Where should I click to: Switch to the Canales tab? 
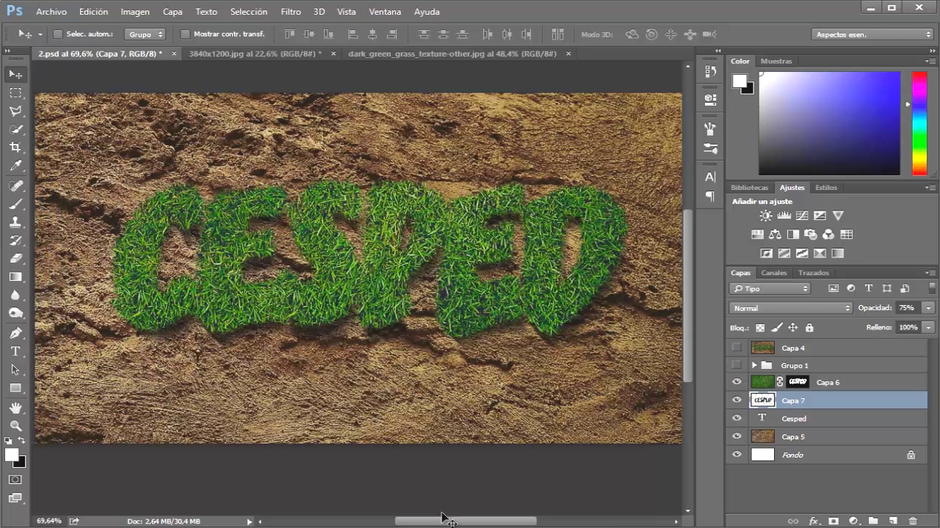(773, 273)
